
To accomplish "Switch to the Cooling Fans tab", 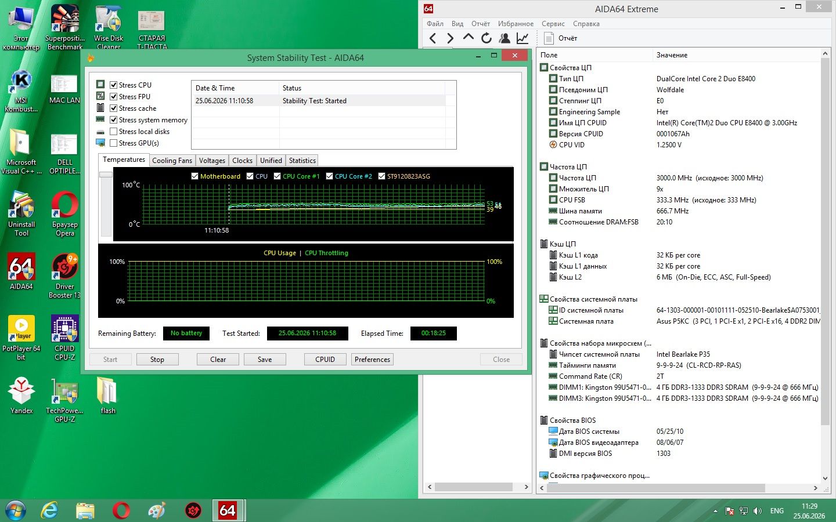I will click(x=172, y=161).
